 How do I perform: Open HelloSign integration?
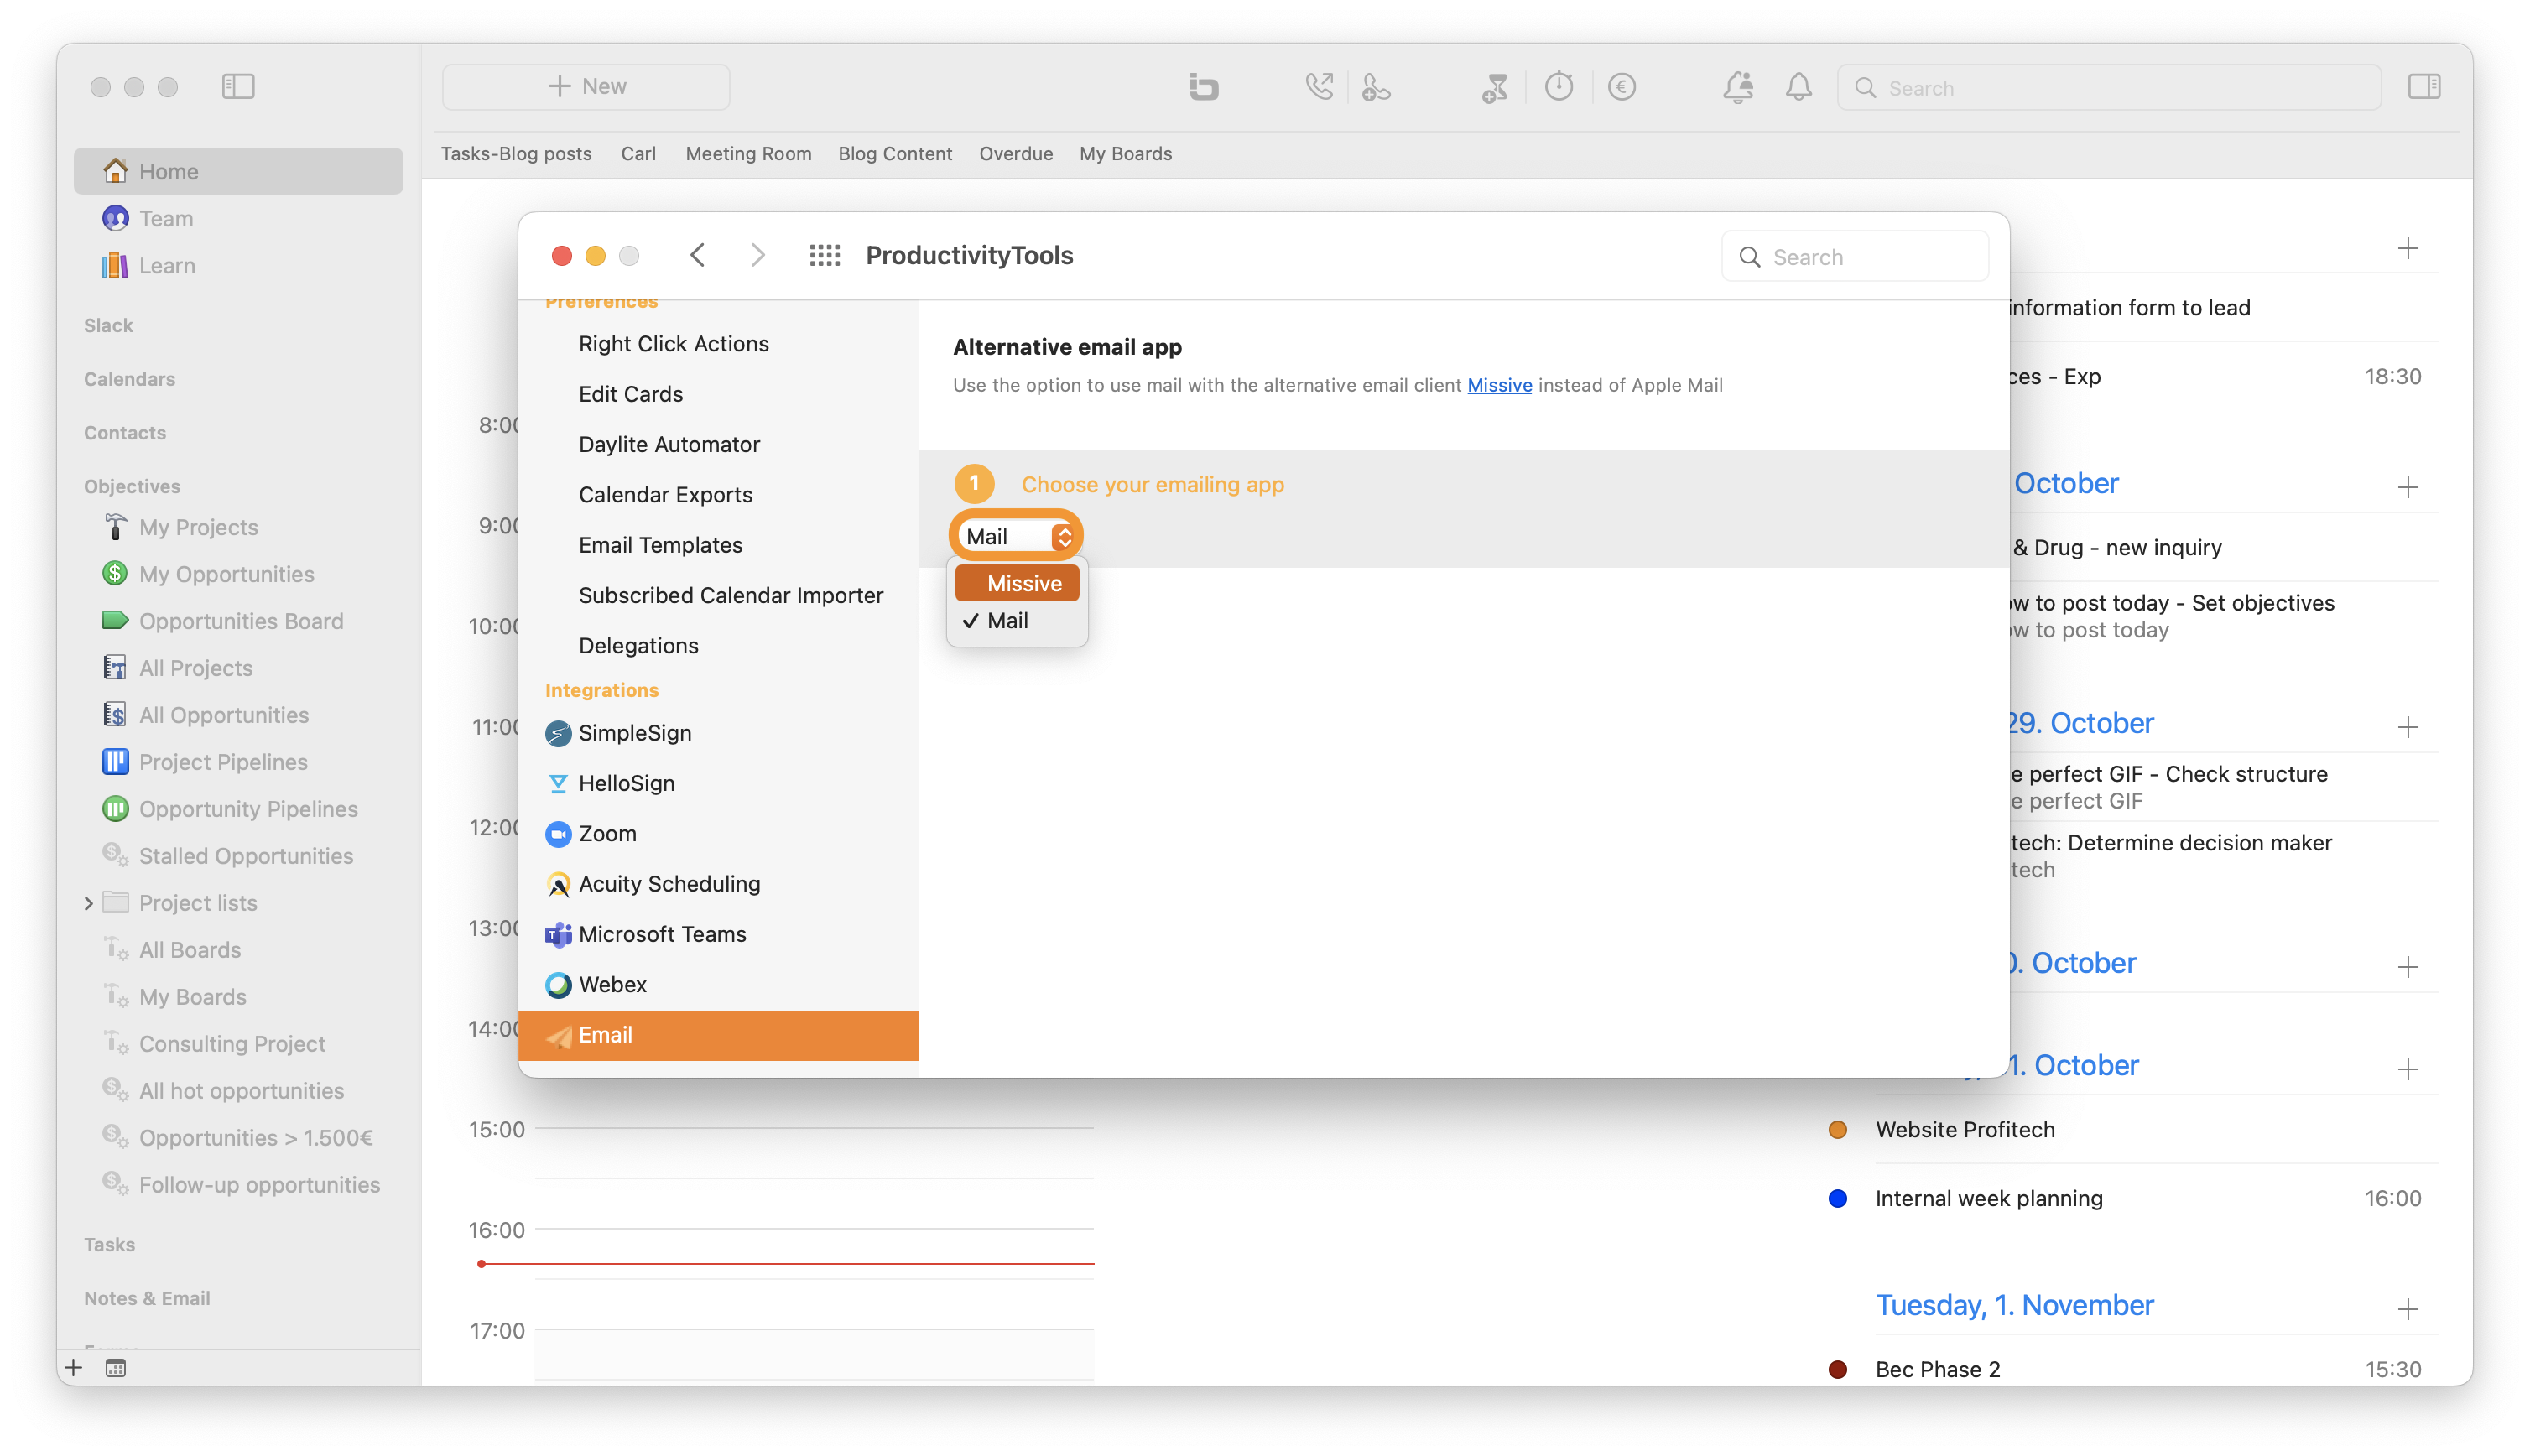tap(718, 783)
